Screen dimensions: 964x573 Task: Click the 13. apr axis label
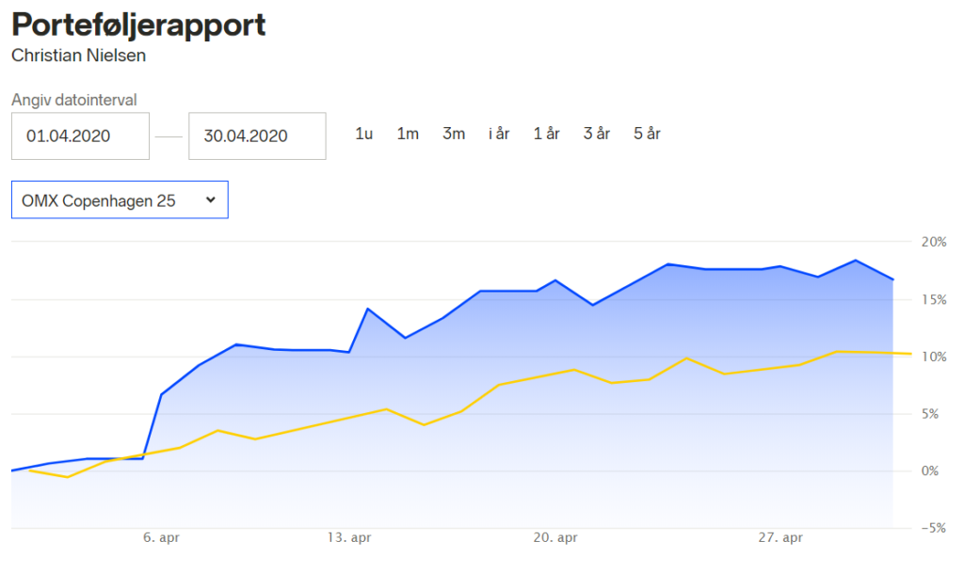click(348, 538)
